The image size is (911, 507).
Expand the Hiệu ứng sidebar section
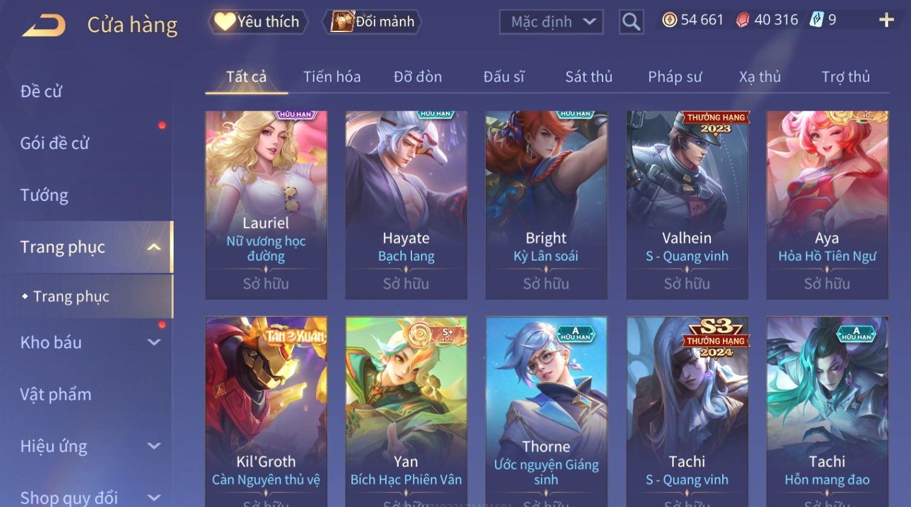tap(154, 446)
